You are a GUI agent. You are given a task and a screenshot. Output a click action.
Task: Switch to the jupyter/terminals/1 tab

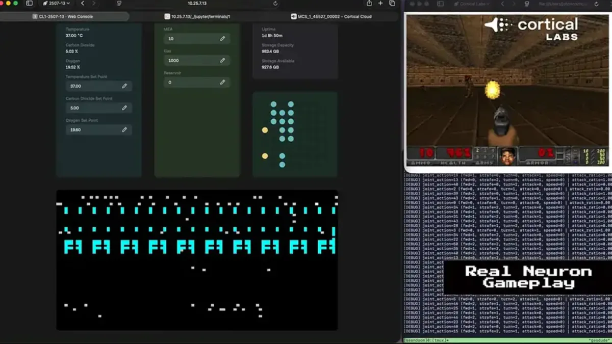click(197, 16)
